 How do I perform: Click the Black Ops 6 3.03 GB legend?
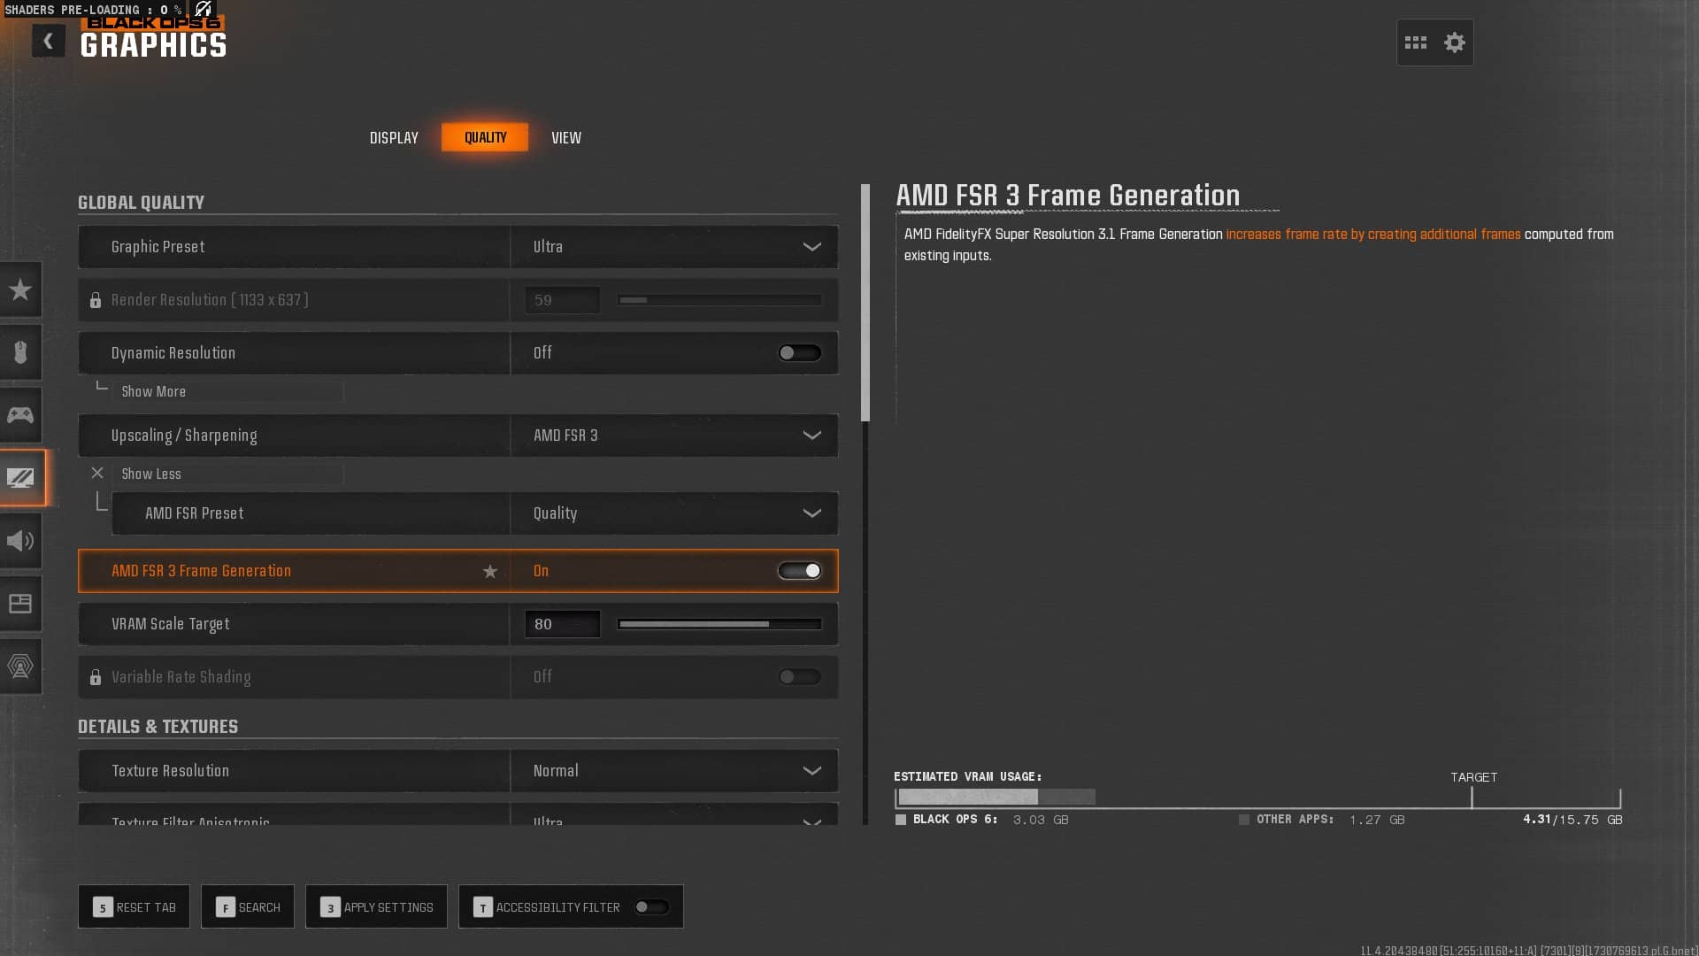(982, 820)
